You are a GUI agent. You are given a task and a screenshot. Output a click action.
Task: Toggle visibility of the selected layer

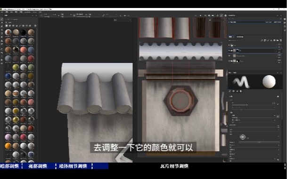[230, 50]
